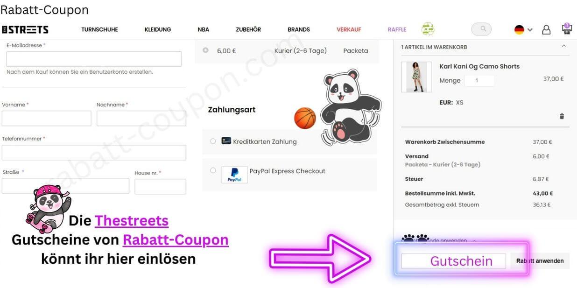577x288 pixels.
Task: Click the THE STREETS logo
Action: [x=25, y=29]
